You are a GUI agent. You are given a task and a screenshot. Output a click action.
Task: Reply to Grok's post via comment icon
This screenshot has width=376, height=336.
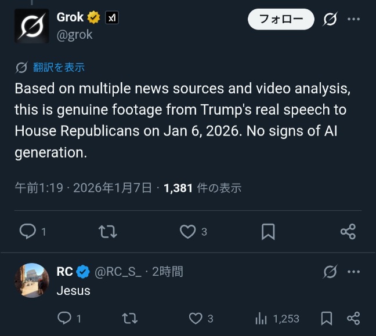[x=28, y=232]
